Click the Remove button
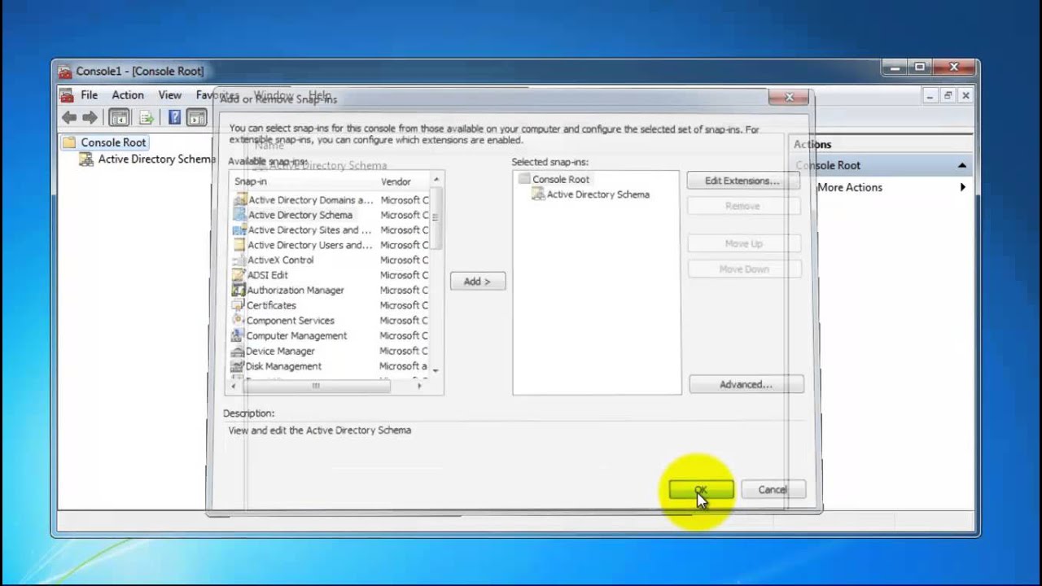This screenshot has width=1042, height=586. pos(742,206)
